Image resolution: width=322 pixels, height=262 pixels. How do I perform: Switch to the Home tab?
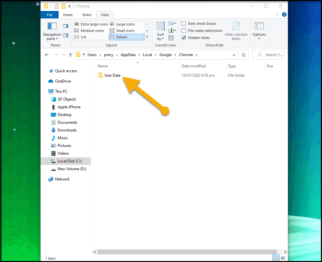[68, 15]
